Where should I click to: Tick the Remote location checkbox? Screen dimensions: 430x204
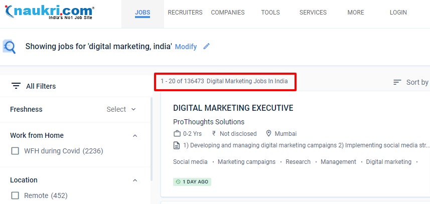(x=15, y=195)
